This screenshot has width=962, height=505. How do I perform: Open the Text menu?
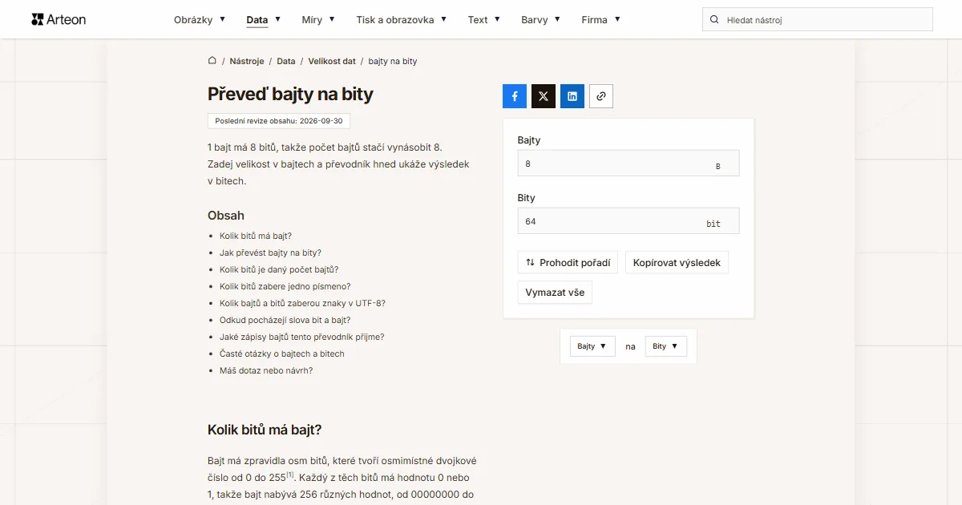pos(484,19)
